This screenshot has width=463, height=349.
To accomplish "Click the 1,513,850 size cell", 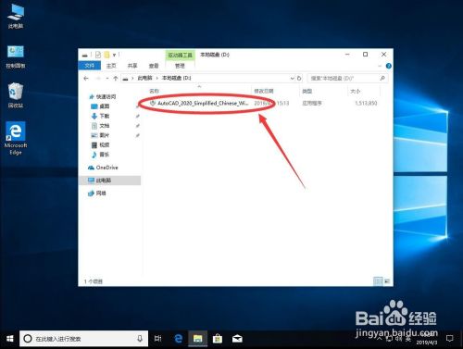I will (x=366, y=103).
